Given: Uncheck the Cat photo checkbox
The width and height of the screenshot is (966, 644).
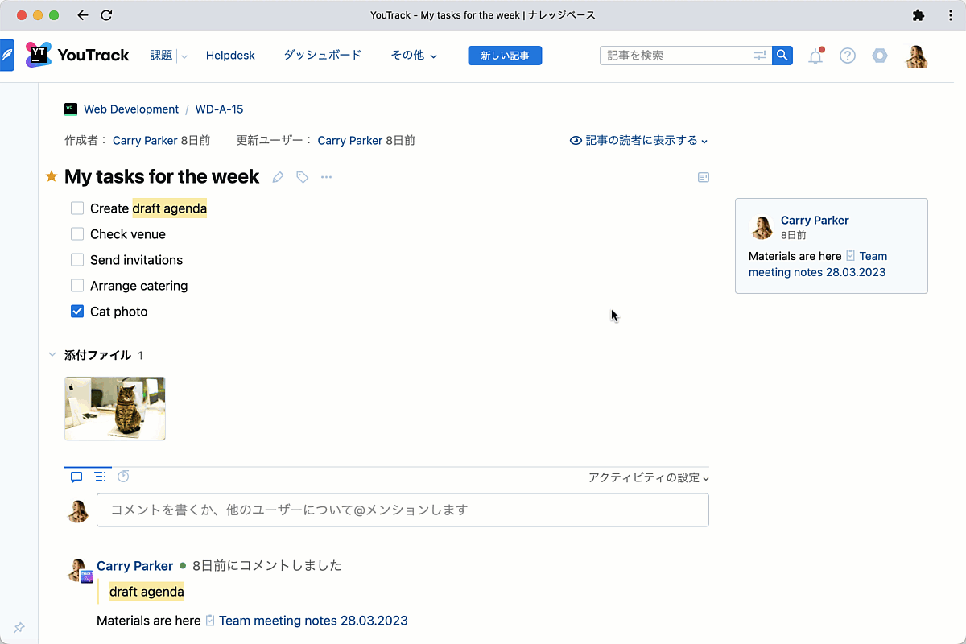Looking at the screenshot, I should click(x=76, y=311).
